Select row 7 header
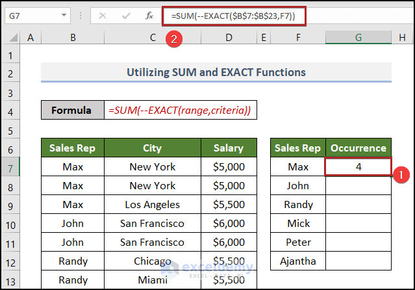The width and height of the screenshot is (415, 290). tap(10, 166)
